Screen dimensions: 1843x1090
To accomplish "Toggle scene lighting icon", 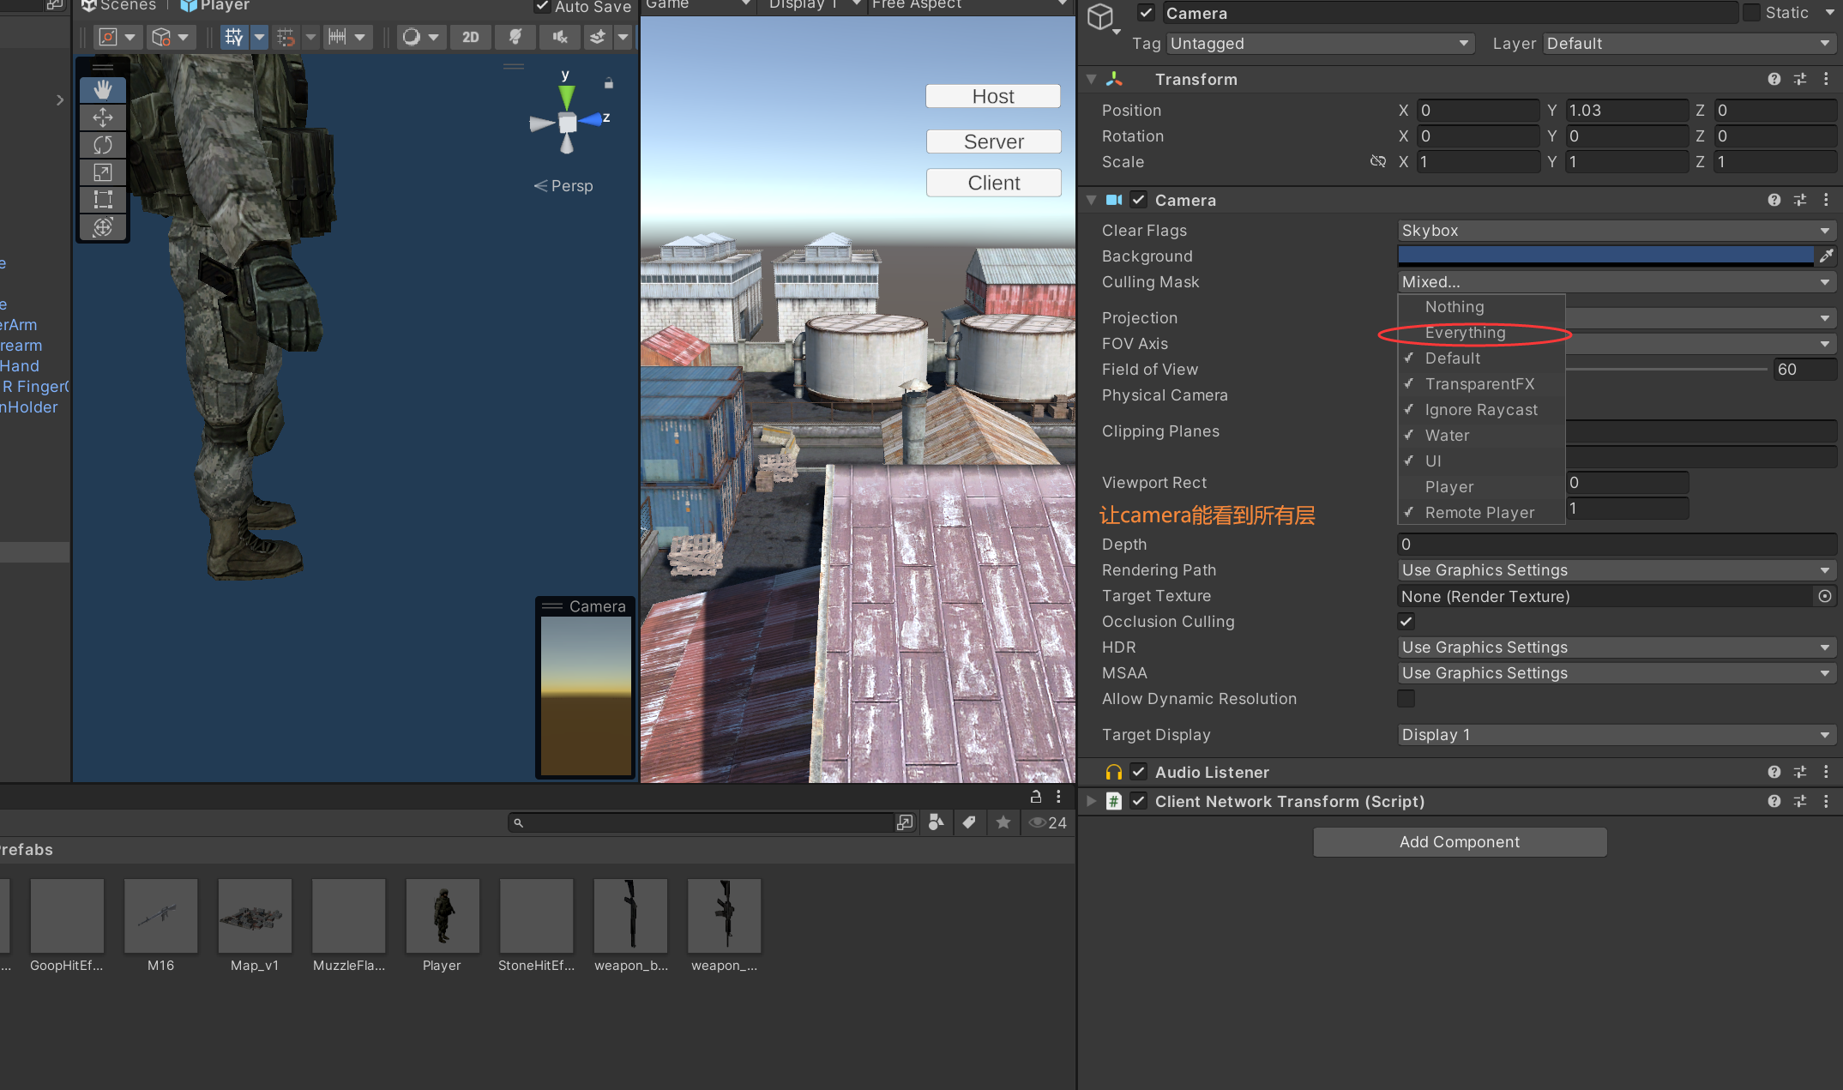I will (515, 37).
